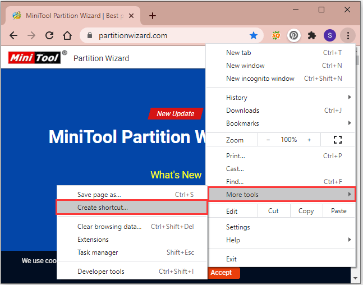Enter fullscreen mode from Zoom row
363x285 pixels.
click(337, 140)
